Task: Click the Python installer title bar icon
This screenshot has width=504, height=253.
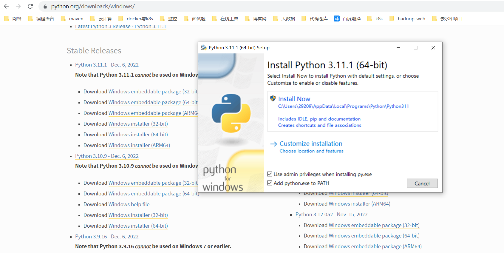Action: click(204, 47)
